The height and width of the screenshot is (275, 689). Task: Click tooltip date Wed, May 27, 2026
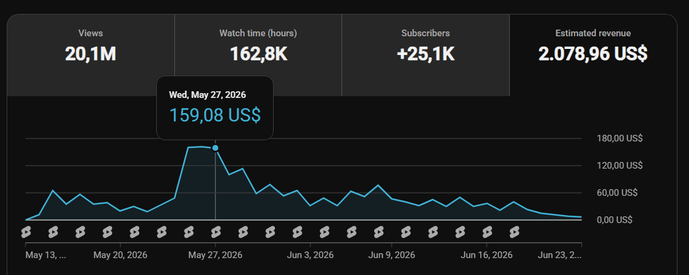tap(208, 94)
